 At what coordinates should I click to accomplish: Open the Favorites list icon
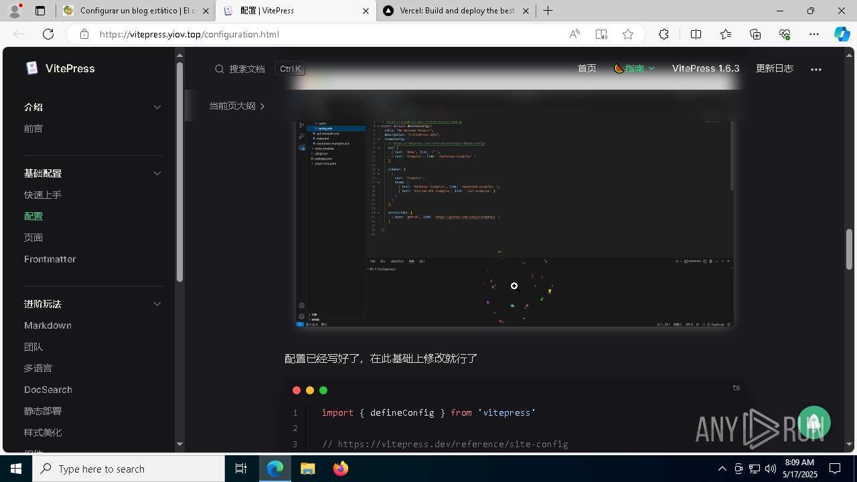pyautogui.click(x=726, y=34)
